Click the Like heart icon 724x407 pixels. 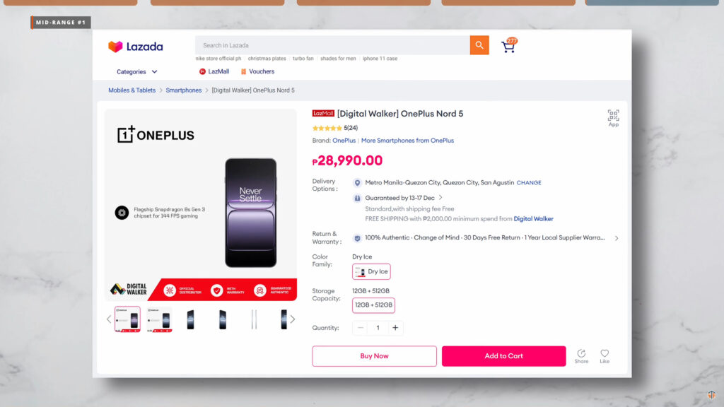tap(605, 354)
